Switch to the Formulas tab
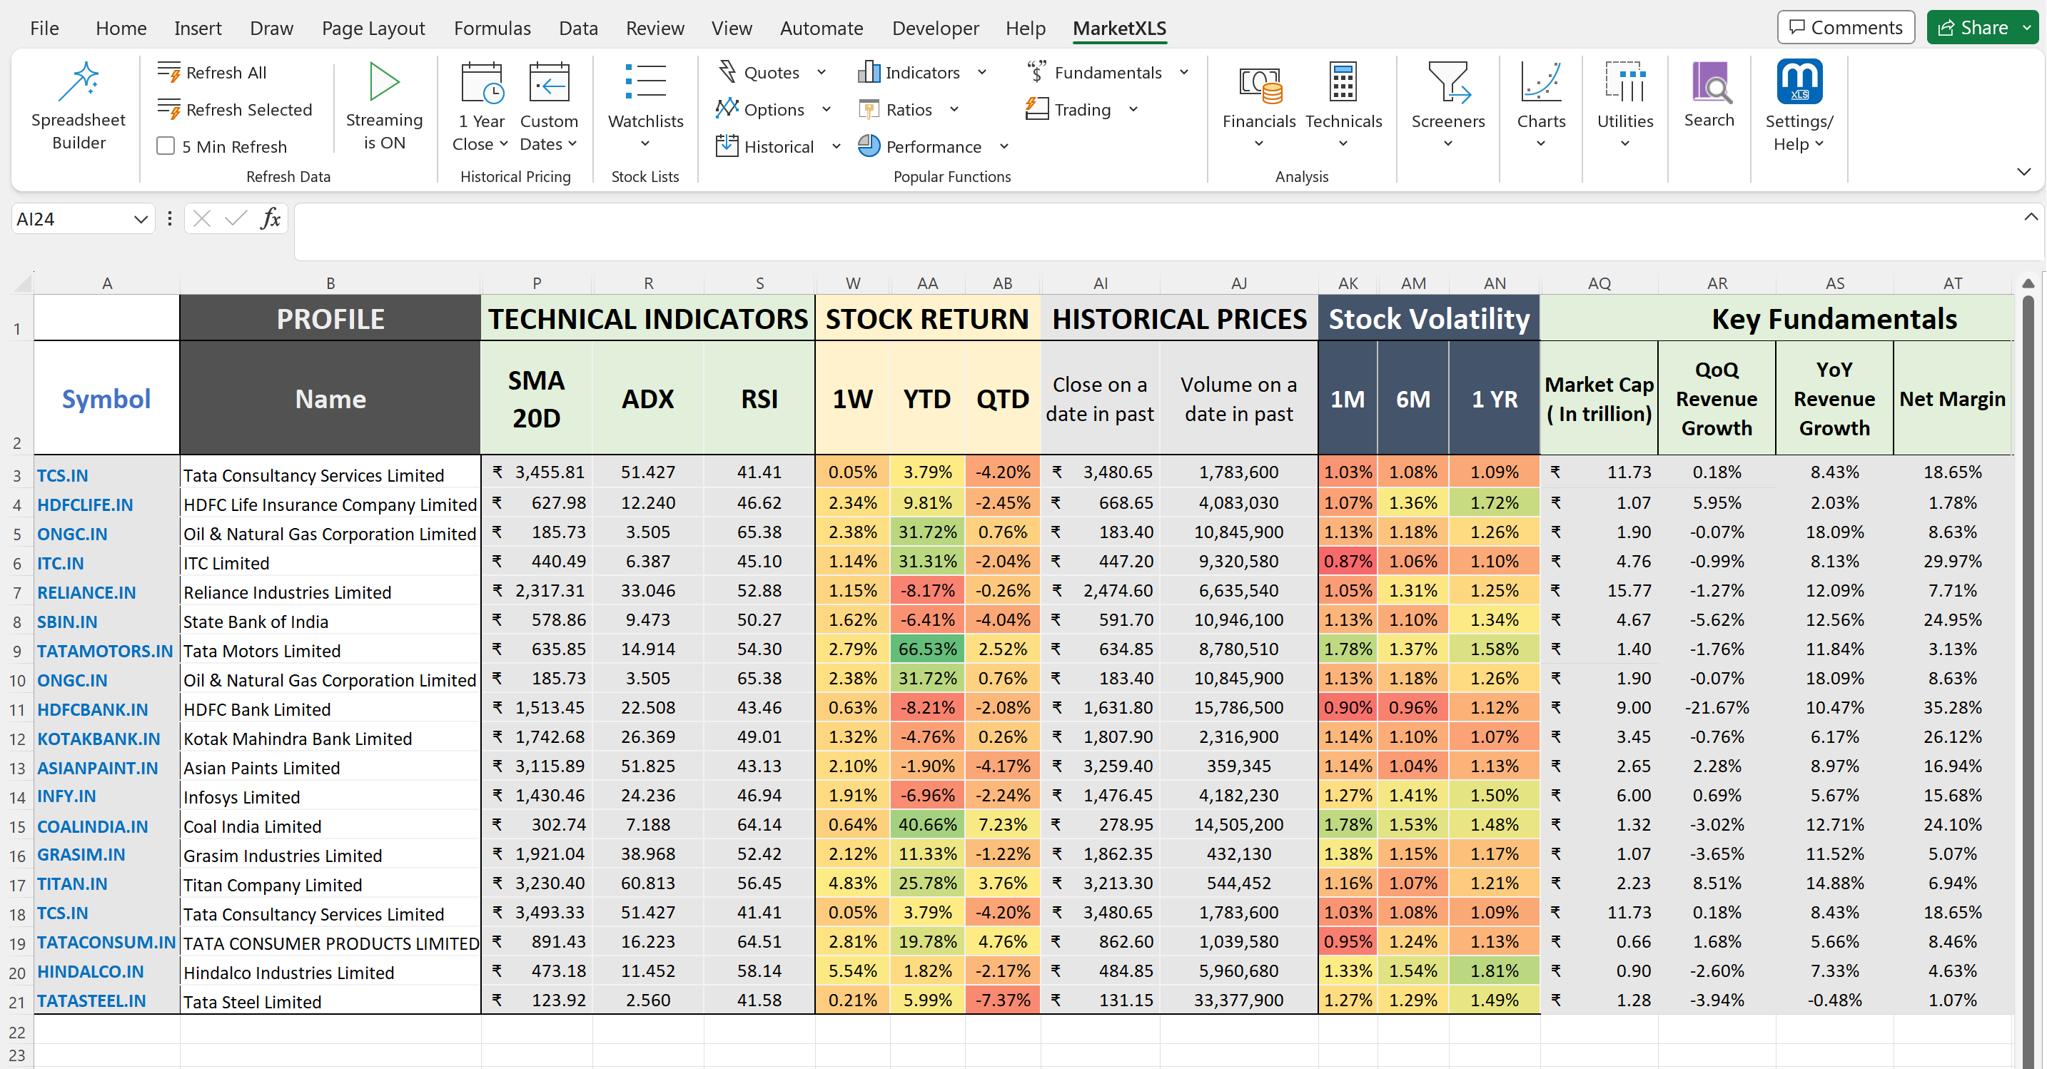 492,28
